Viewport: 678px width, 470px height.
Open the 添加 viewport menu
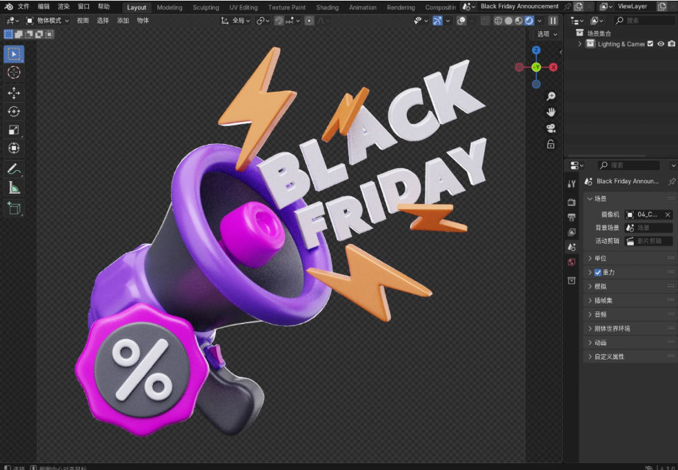point(123,21)
